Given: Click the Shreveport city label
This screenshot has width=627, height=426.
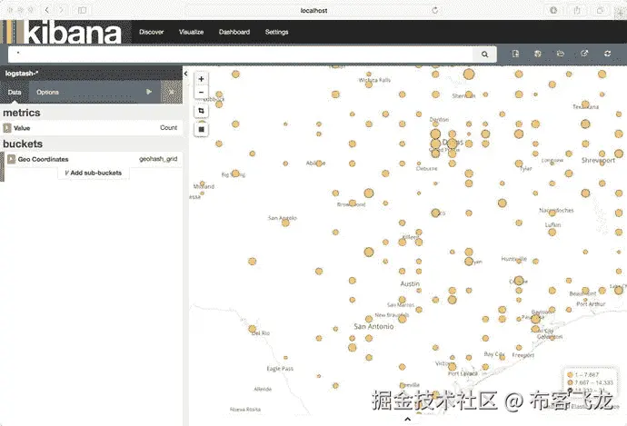Looking at the screenshot, I should click(x=598, y=160).
